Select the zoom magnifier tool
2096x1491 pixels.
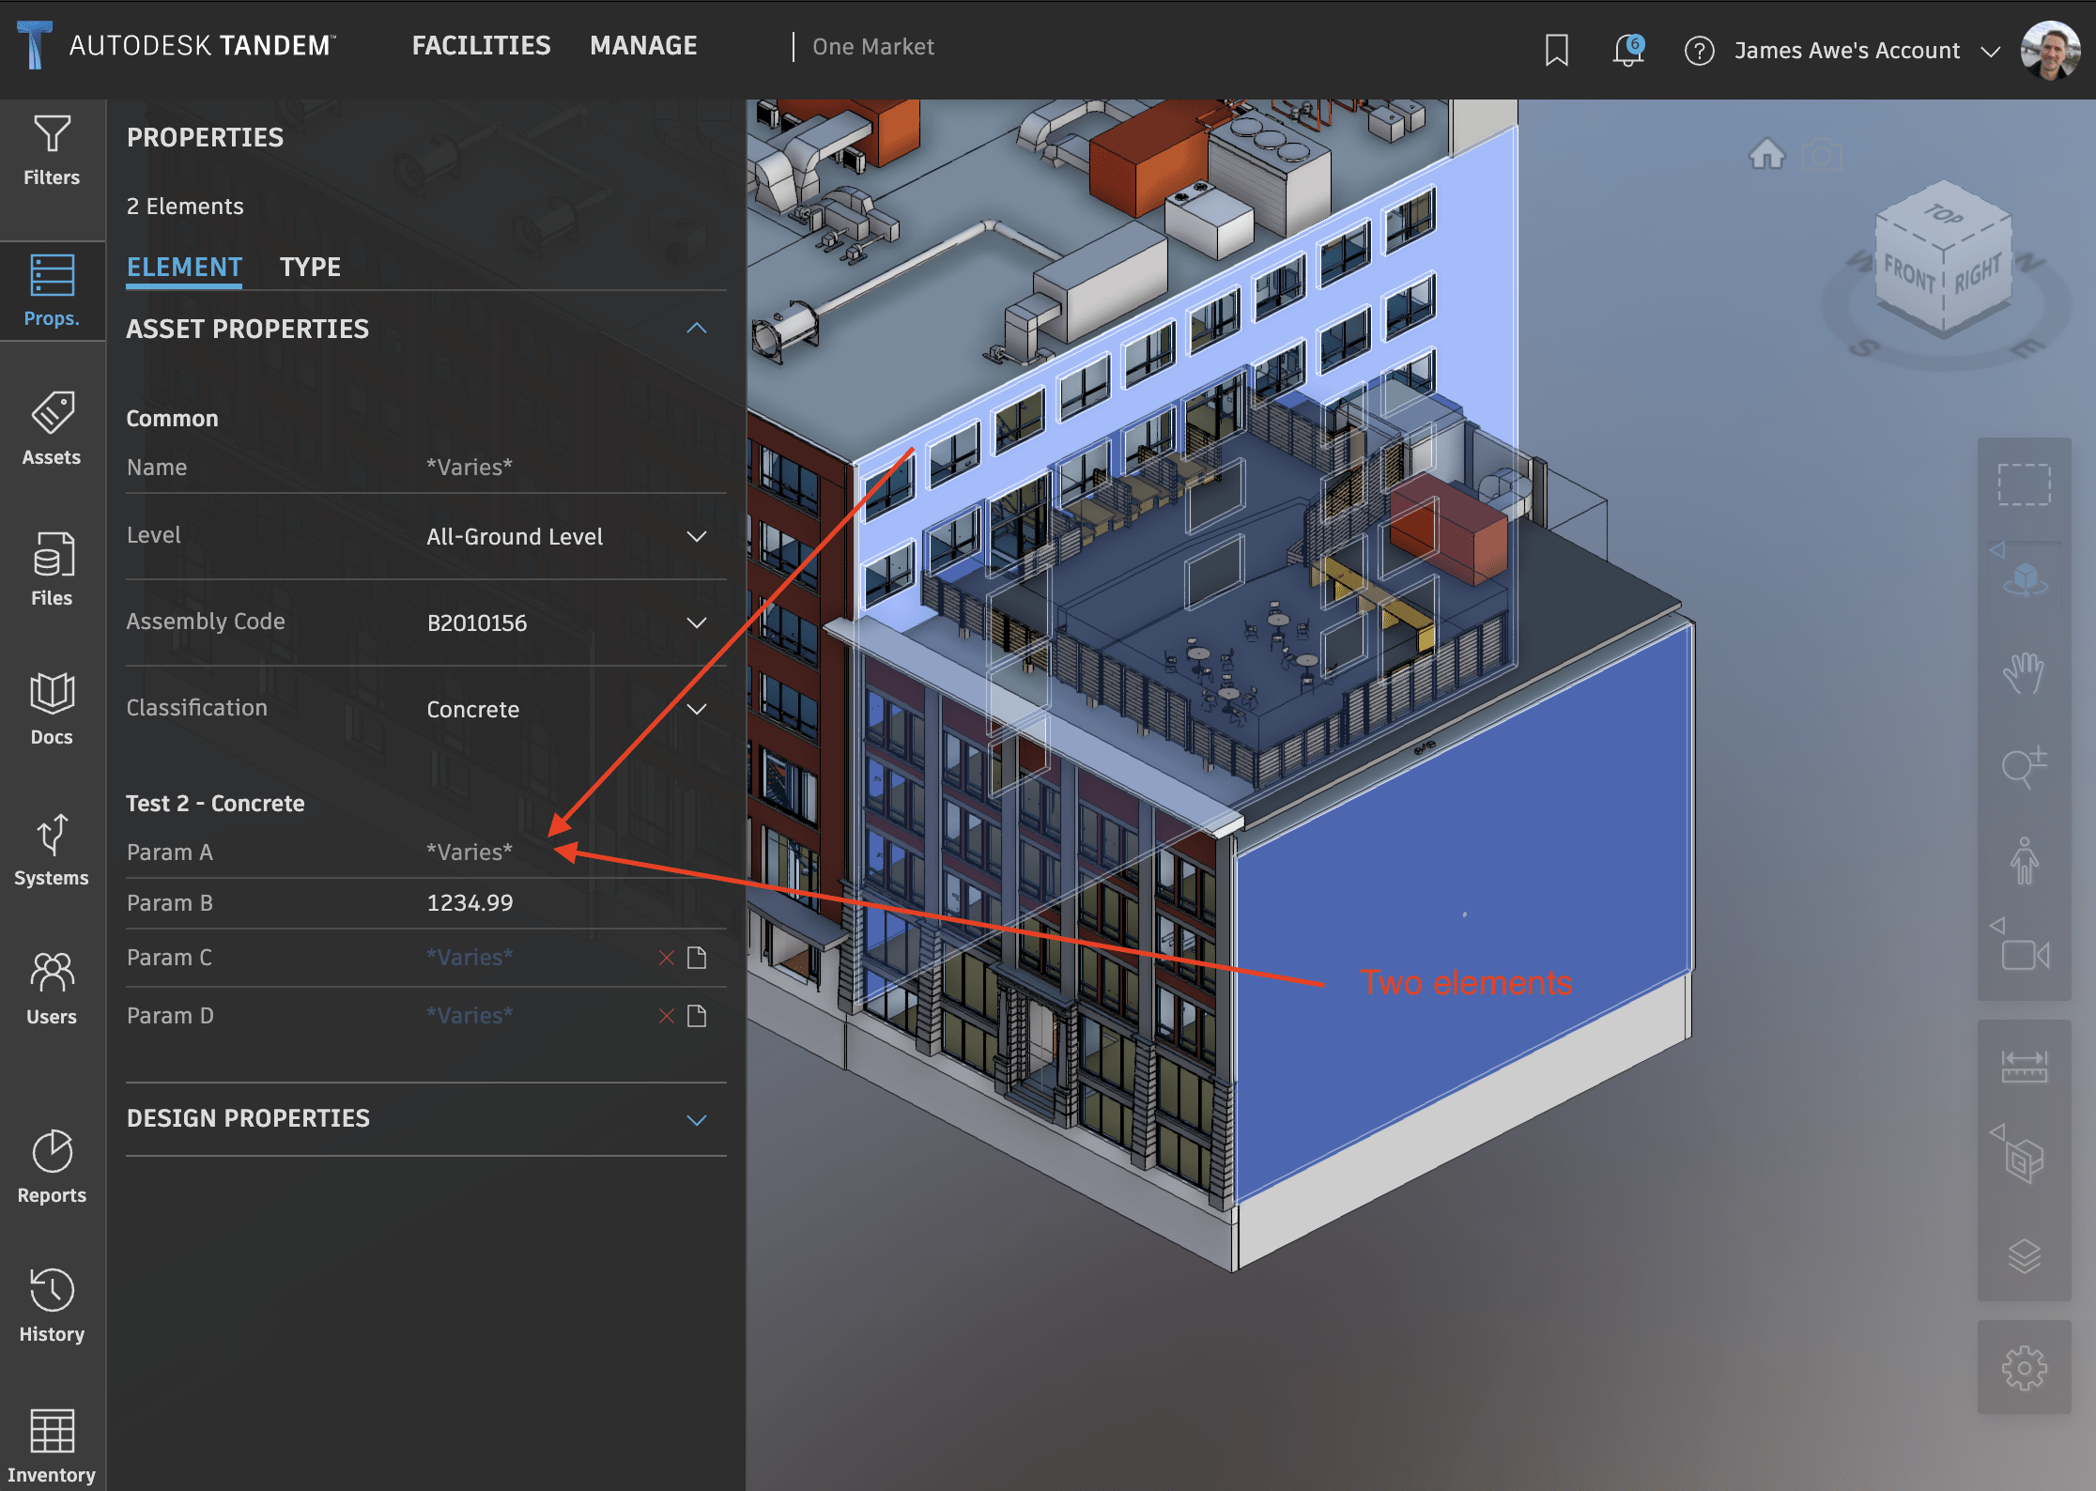click(x=2024, y=767)
